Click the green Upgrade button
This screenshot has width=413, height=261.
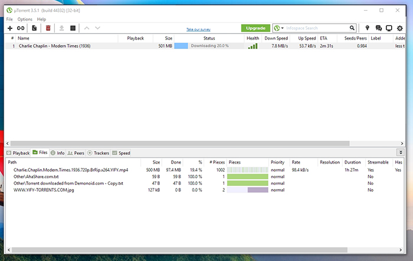[255, 28]
